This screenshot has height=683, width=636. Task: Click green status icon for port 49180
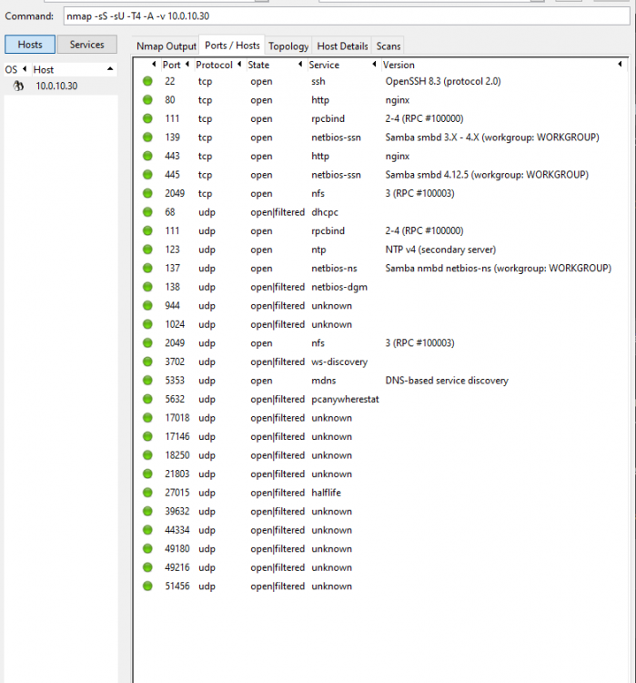[147, 549]
